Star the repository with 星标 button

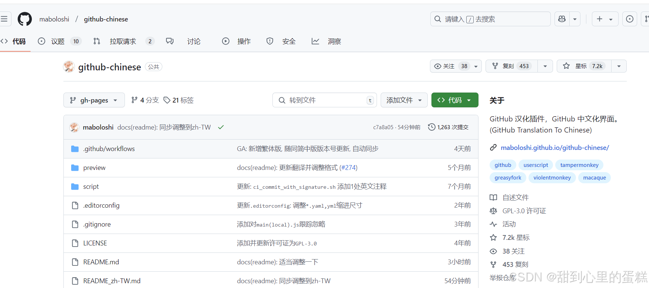pos(584,66)
